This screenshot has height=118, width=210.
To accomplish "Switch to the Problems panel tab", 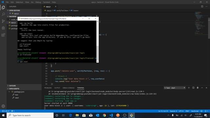I will pos(48,88).
